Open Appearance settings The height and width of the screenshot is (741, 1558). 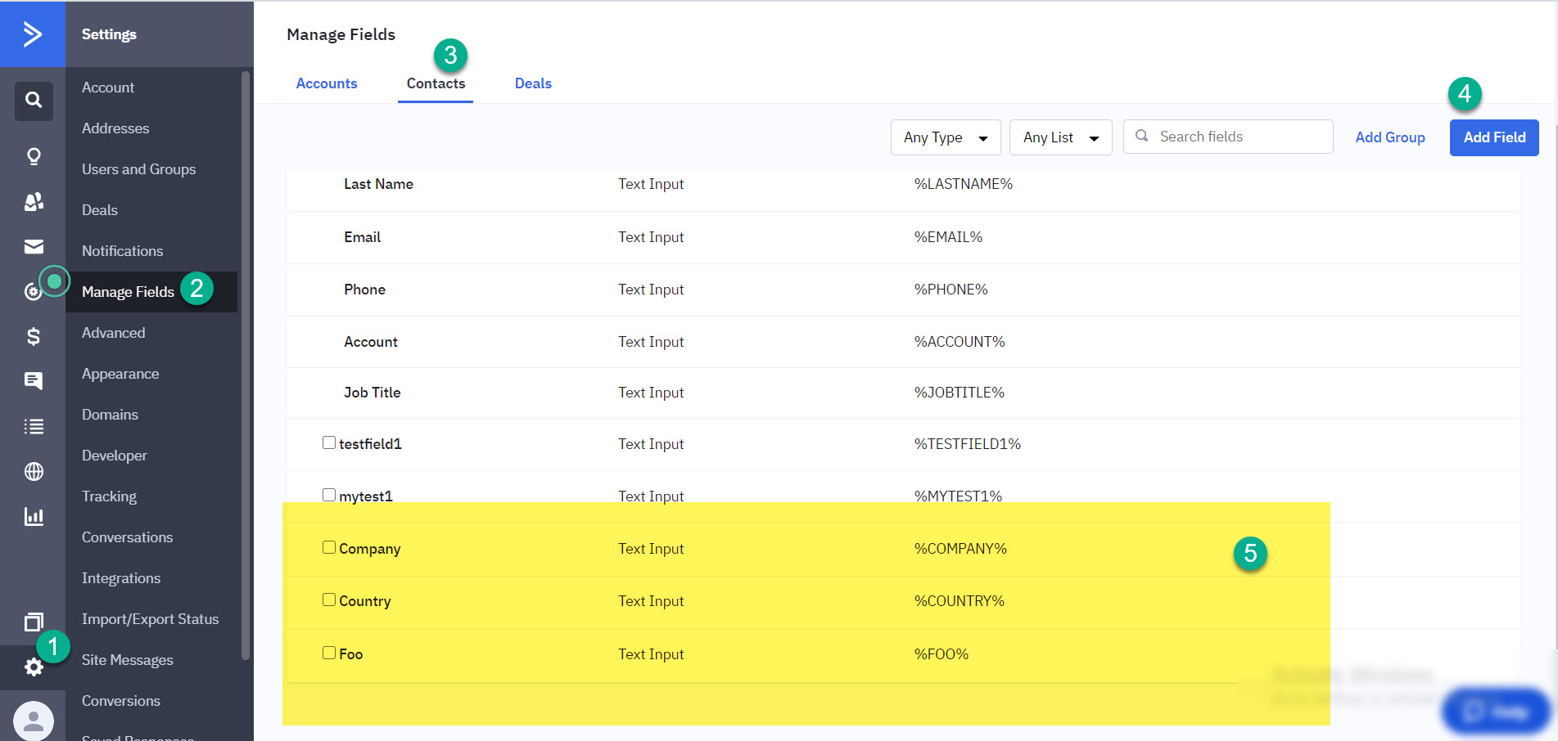click(x=120, y=374)
